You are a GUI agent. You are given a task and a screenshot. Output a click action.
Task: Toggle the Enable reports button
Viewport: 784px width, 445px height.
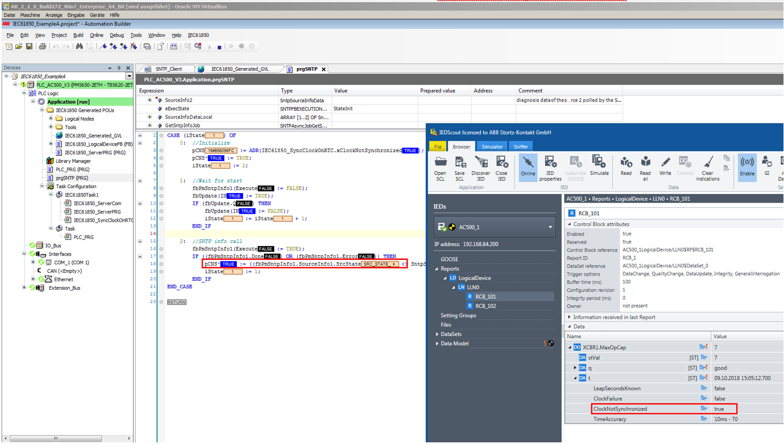pos(747,167)
